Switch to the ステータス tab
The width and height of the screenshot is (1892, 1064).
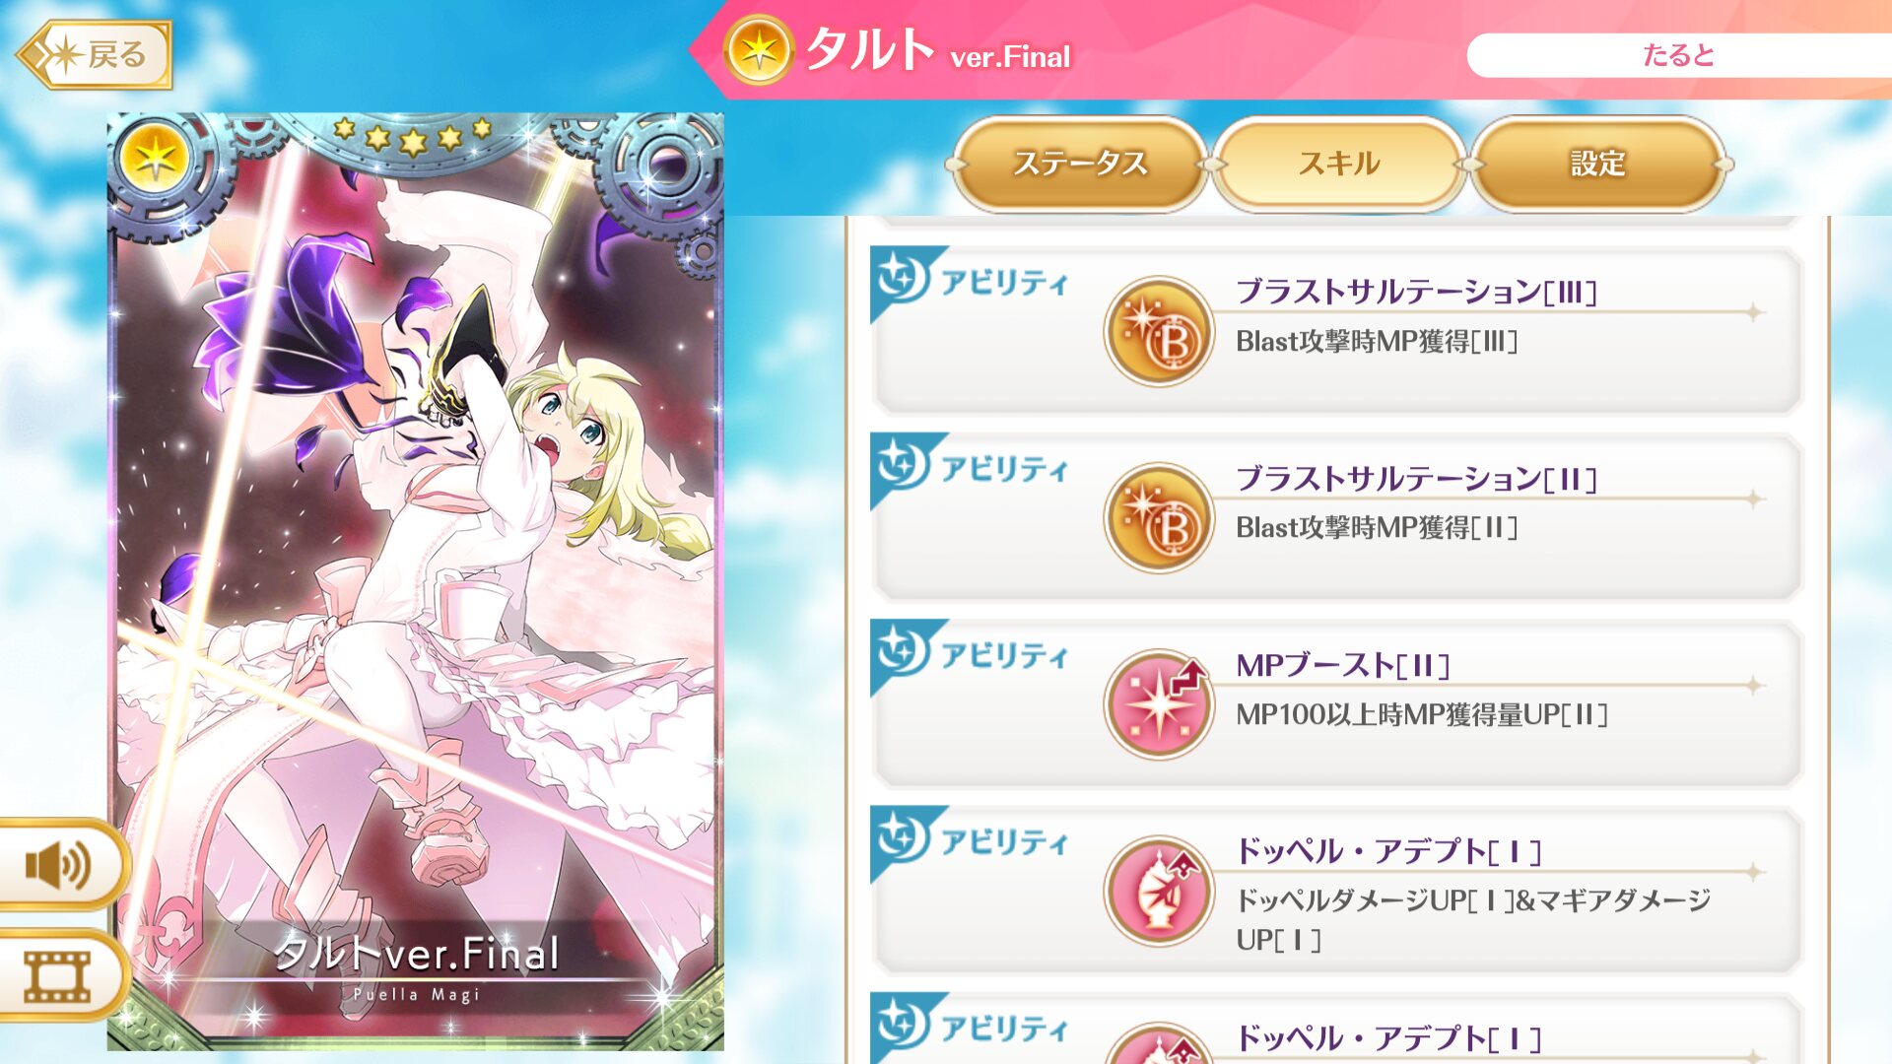pos(1080,164)
